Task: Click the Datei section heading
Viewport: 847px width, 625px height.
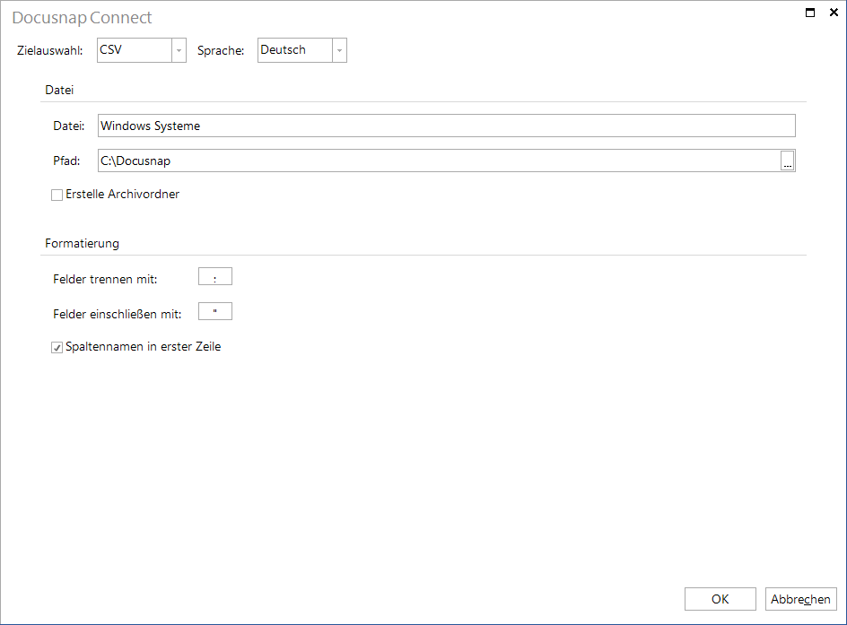Action: 59,91
